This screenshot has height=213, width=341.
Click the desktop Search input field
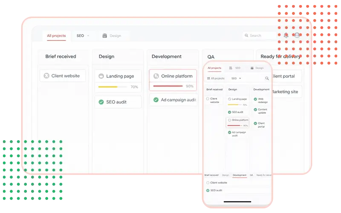[x=260, y=36]
